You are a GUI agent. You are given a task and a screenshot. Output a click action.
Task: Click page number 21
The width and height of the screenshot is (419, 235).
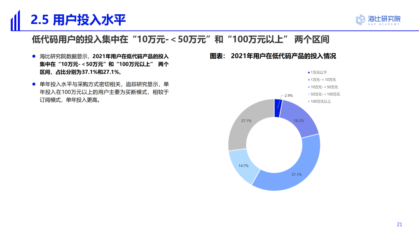400,224
